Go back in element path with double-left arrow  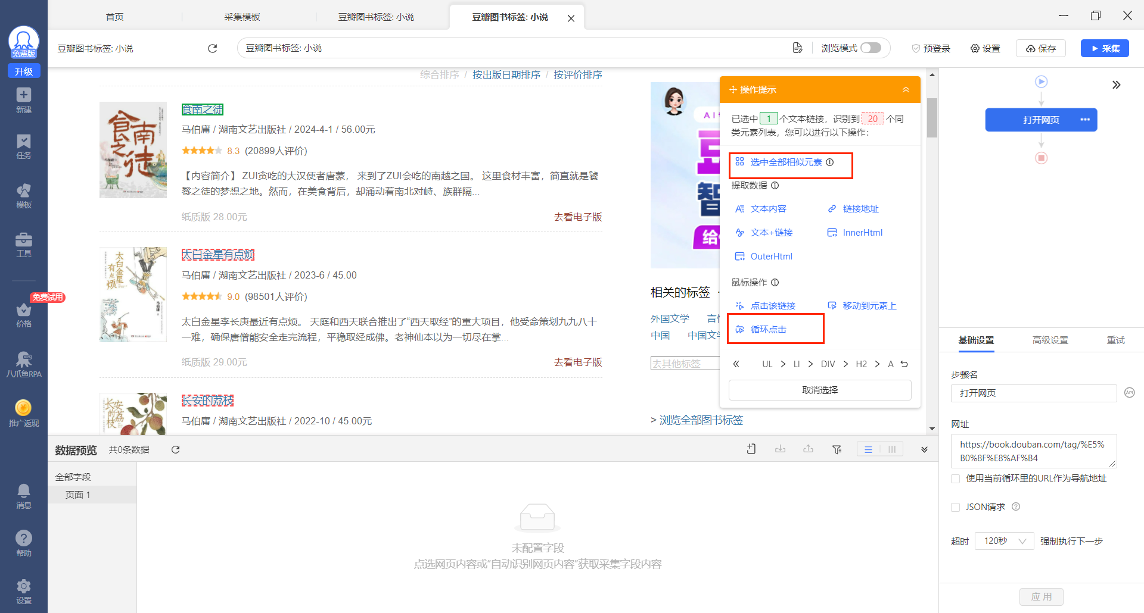(736, 364)
